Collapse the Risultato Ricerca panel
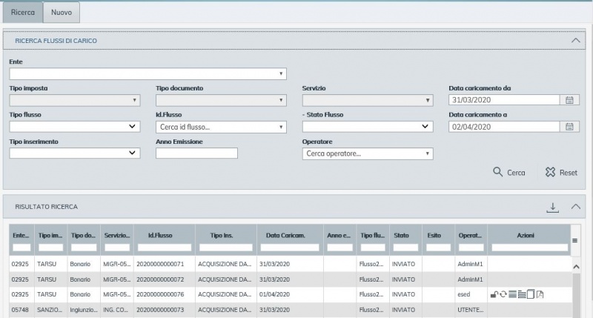The image size is (593, 318). pos(576,207)
